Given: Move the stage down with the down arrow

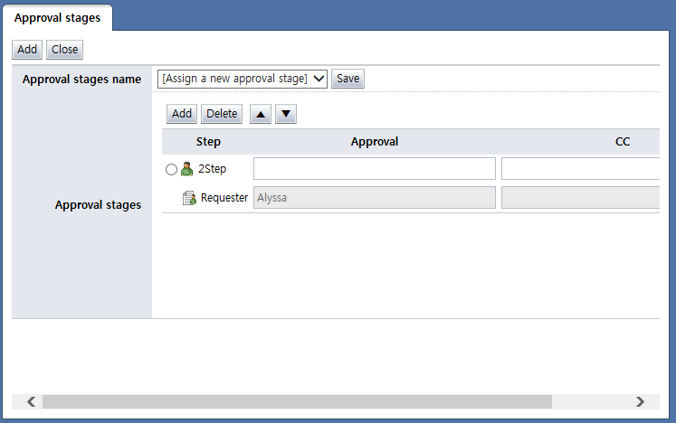Looking at the screenshot, I should (285, 114).
